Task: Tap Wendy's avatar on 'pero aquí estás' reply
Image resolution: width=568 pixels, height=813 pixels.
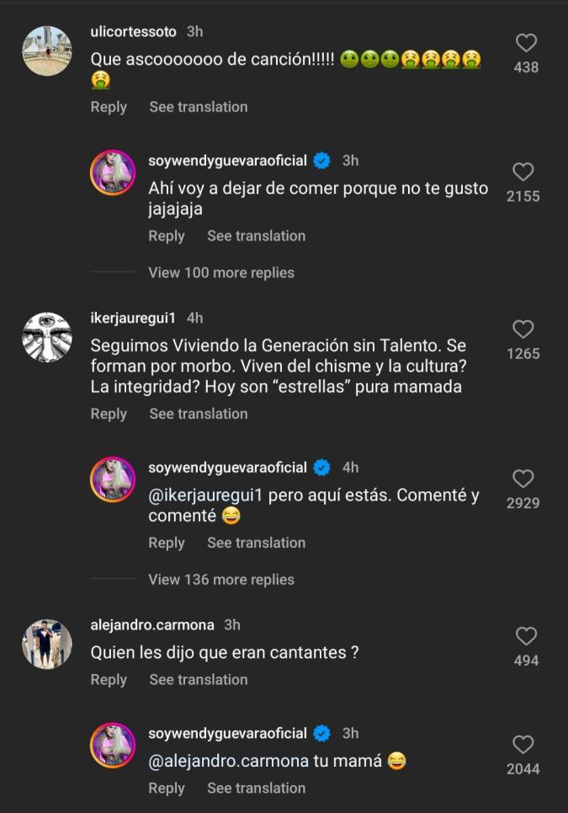Action: pyautogui.click(x=113, y=480)
